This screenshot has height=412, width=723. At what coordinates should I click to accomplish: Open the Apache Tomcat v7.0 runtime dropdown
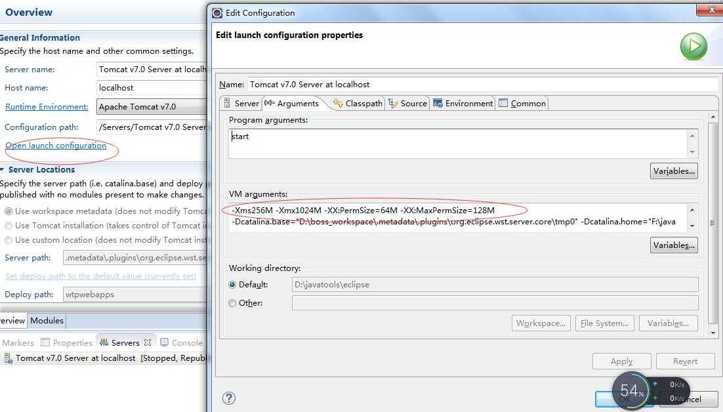coord(152,107)
